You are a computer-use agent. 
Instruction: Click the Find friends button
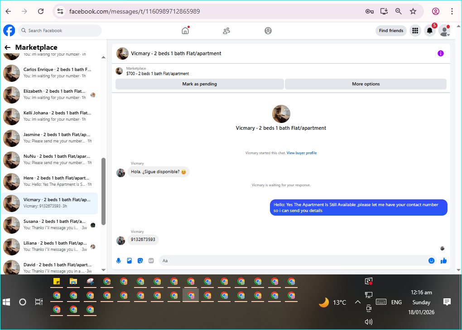click(391, 31)
